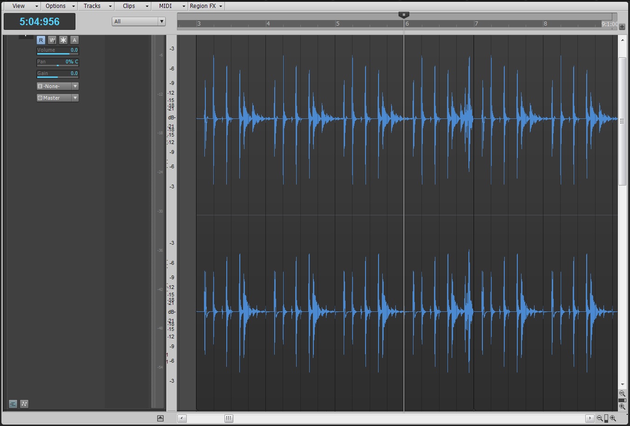The width and height of the screenshot is (630, 426).
Task: Click the vertical zoom out icon
Action: (622, 393)
